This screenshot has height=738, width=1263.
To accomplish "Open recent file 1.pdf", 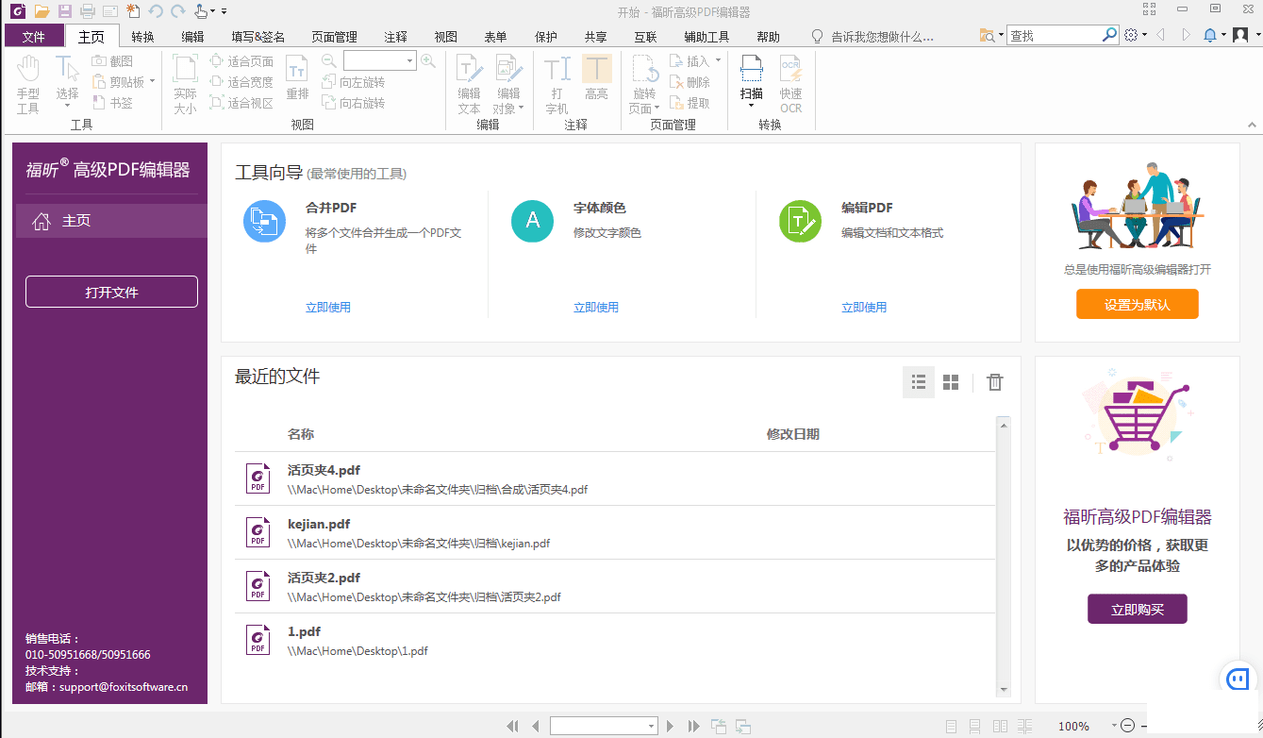I will tap(614, 640).
